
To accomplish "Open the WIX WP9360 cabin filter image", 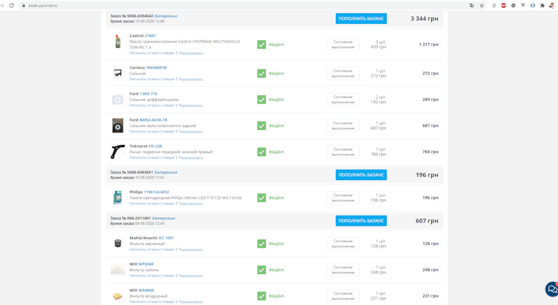I will point(118,270).
